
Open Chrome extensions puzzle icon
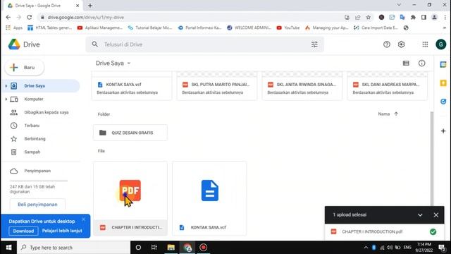pyautogui.click(x=413, y=17)
